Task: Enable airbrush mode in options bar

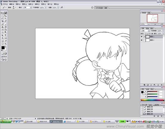Action: click(62, 7)
